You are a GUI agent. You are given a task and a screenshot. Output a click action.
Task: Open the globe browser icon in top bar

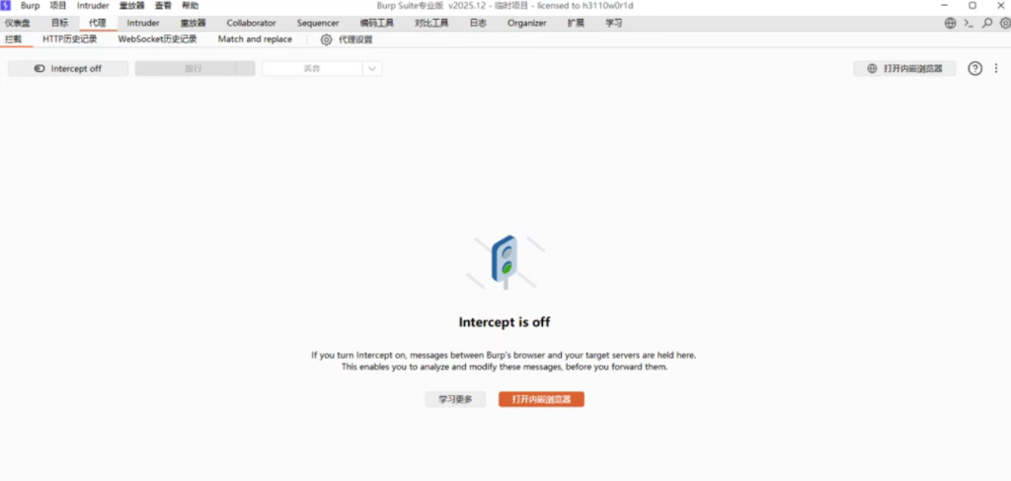[x=951, y=24]
